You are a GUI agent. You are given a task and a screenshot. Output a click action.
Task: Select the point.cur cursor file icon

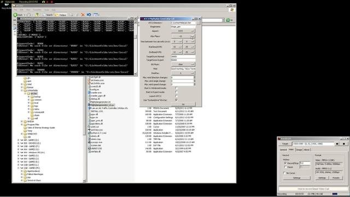(90, 126)
